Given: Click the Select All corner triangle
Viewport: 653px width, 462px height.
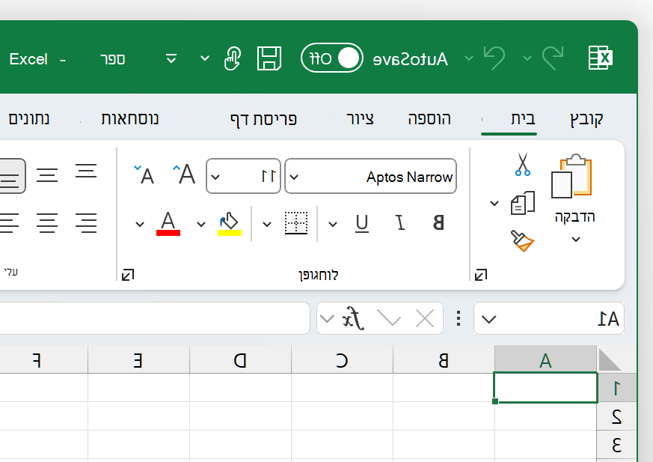Looking at the screenshot, I should tap(610, 360).
